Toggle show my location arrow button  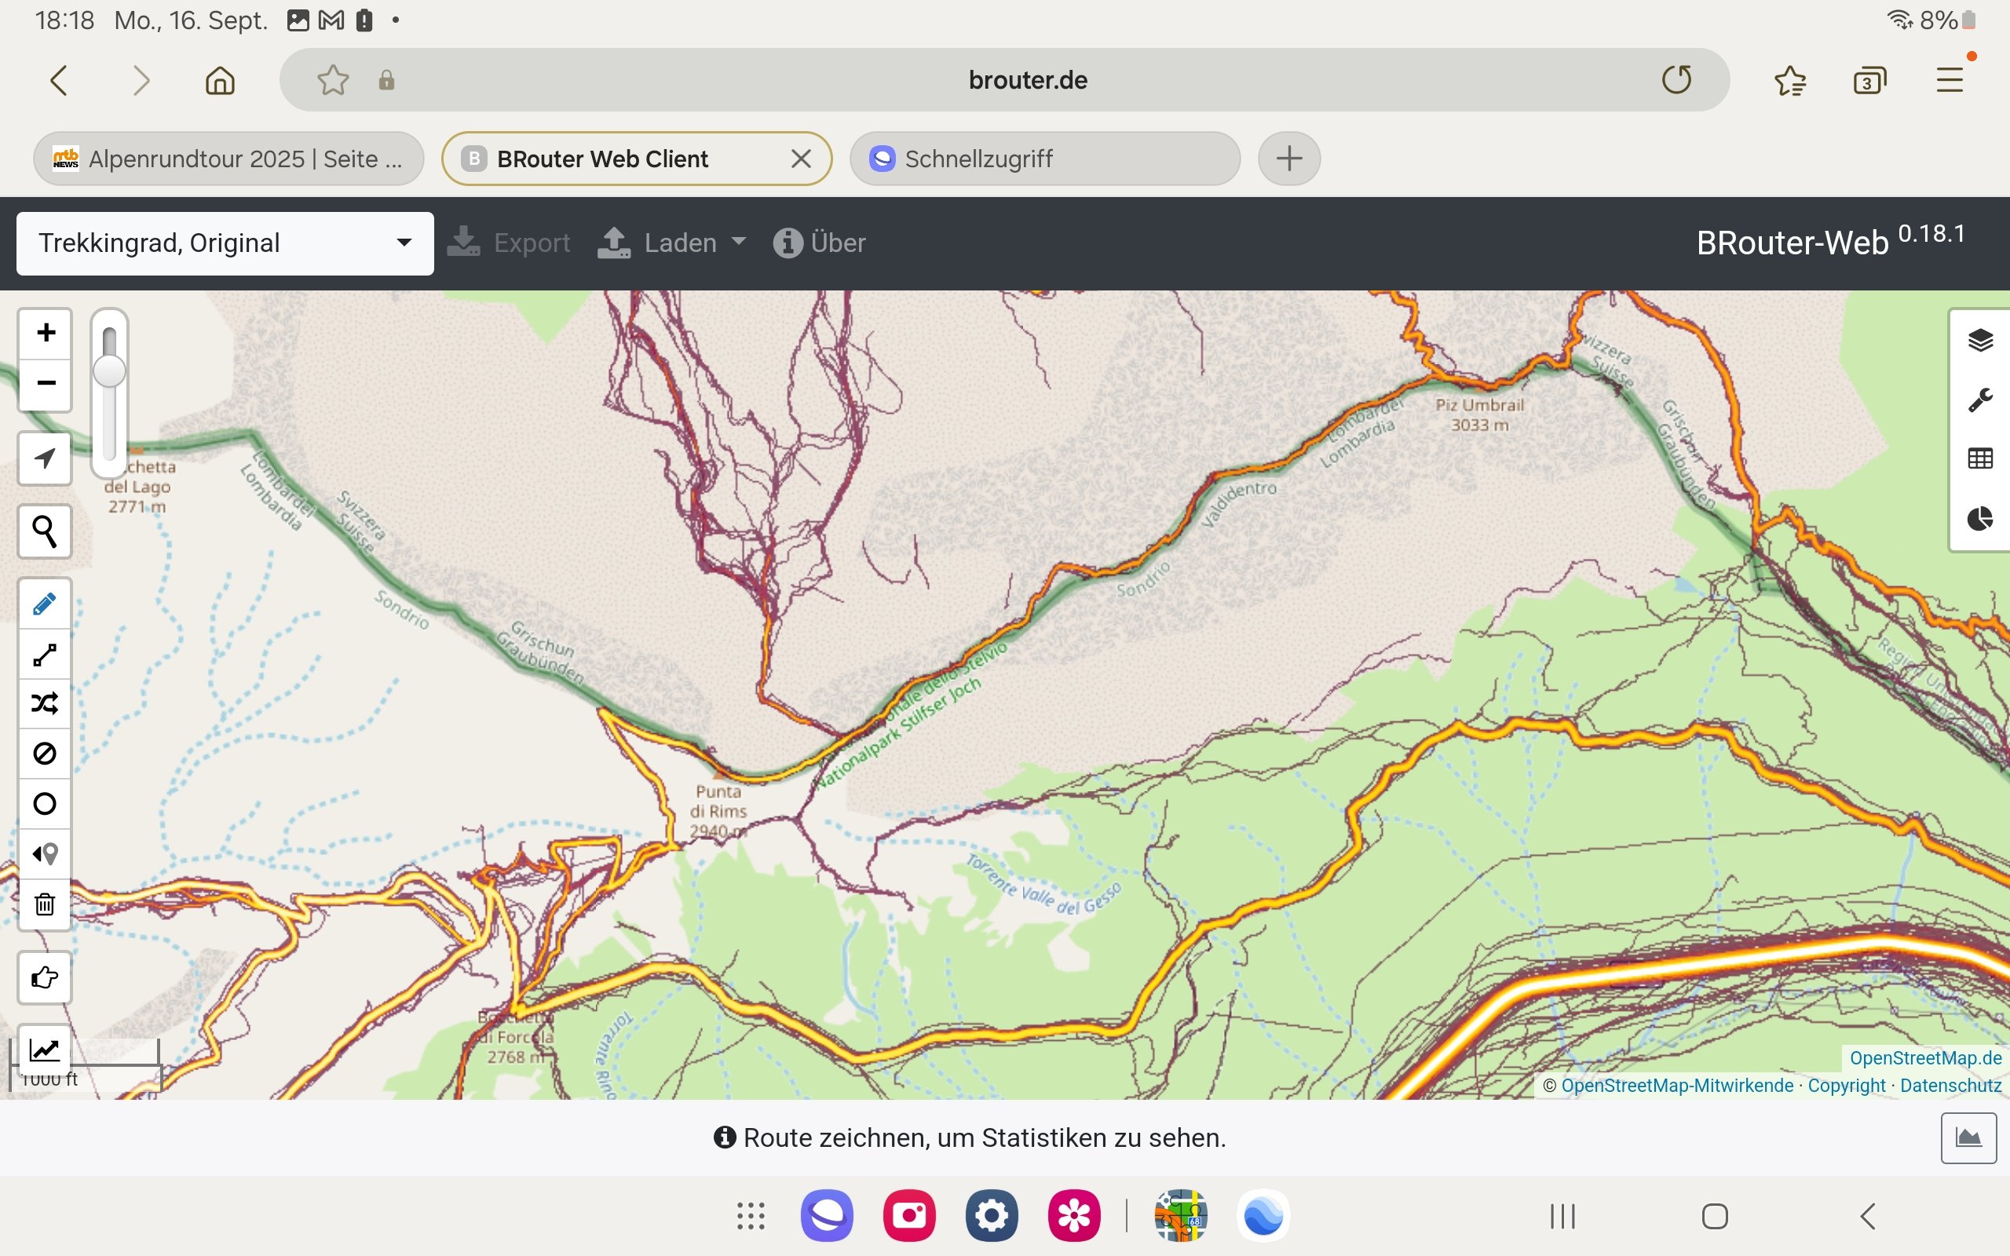(x=45, y=458)
